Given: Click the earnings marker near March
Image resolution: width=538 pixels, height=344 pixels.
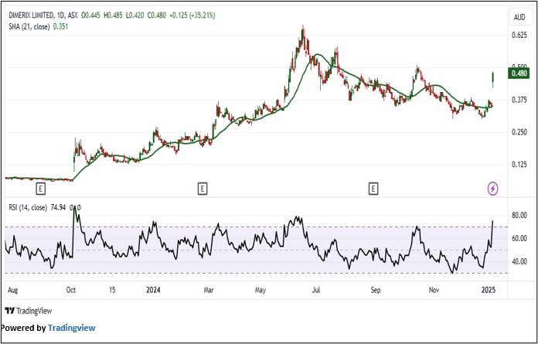Looking at the screenshot, I should pyautogui.click(x=203, y=189).
